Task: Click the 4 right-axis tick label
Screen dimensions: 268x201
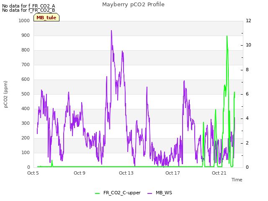Action: (x=247, y=119)
